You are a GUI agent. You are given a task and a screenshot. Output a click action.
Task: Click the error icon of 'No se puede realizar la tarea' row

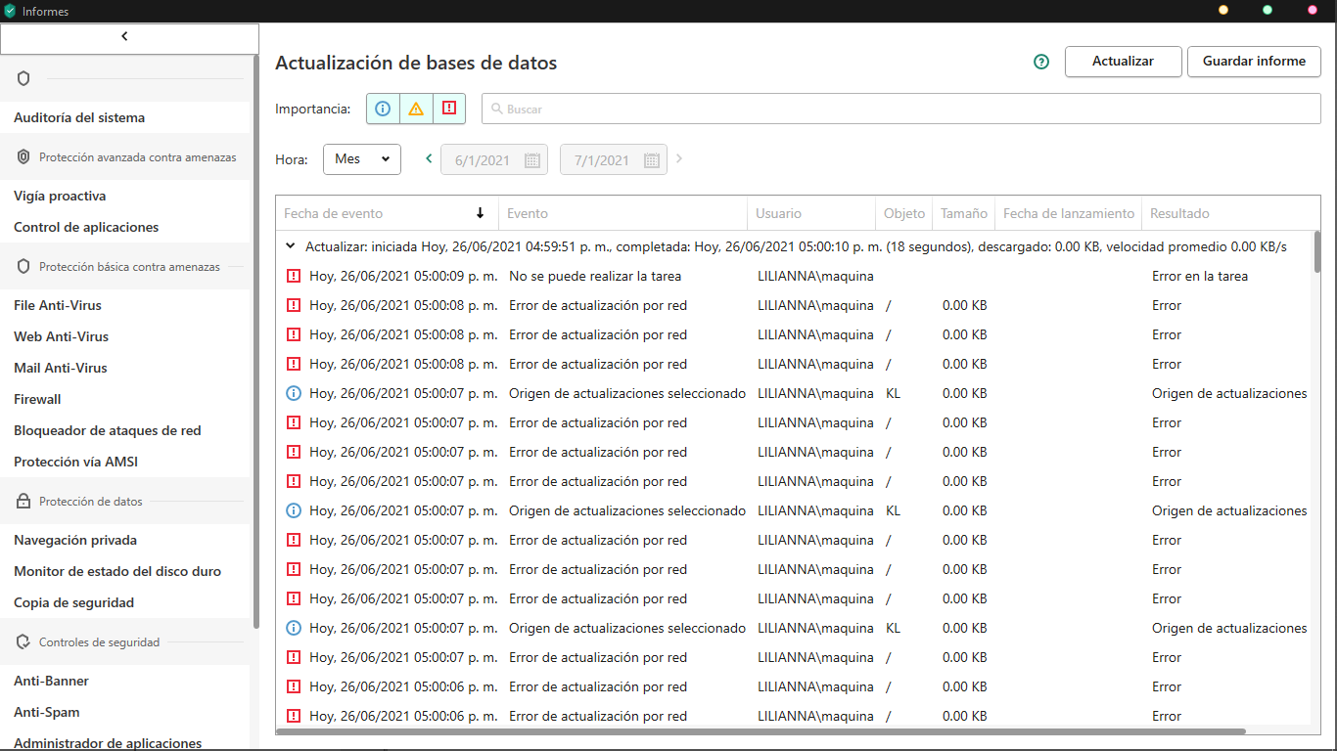click(293, 277)
